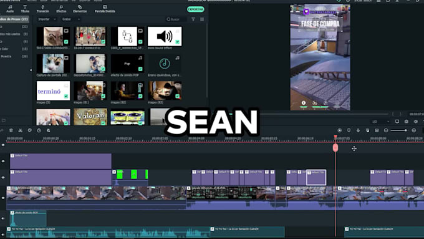Click the EXPORTAR button
This screenshot has height=239, width=424.
click(x=196, y=9)
